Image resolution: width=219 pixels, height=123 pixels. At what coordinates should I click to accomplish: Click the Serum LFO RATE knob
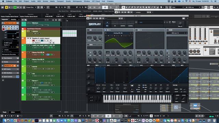click(151, 88)
